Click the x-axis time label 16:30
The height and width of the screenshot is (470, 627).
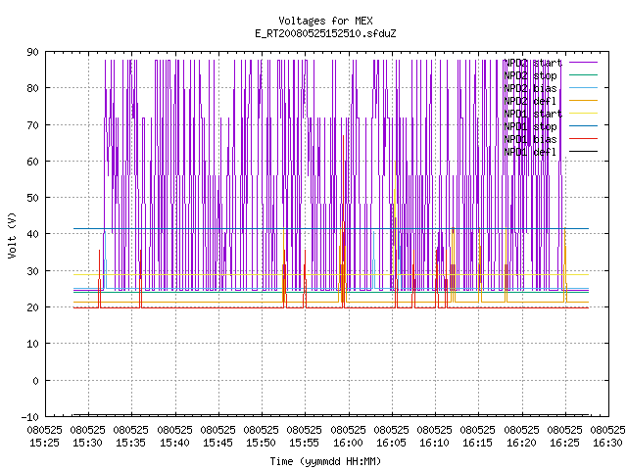pos(607,443)
